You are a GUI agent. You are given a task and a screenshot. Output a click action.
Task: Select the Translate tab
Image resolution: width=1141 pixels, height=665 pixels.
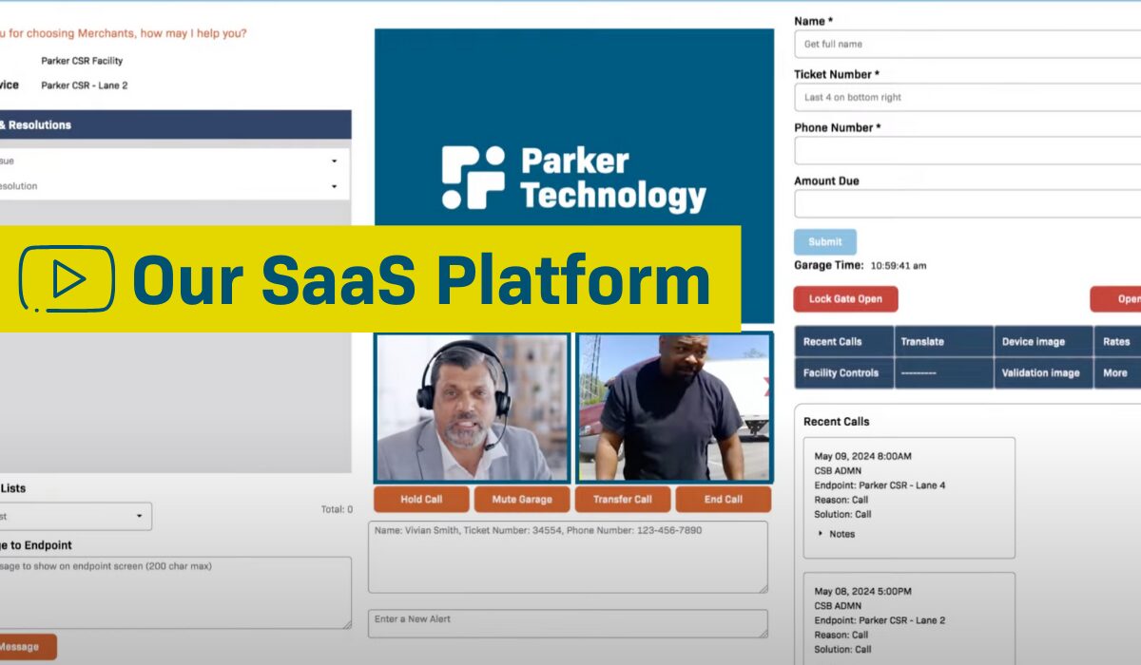pyautogui.click(x=942, y=342)
